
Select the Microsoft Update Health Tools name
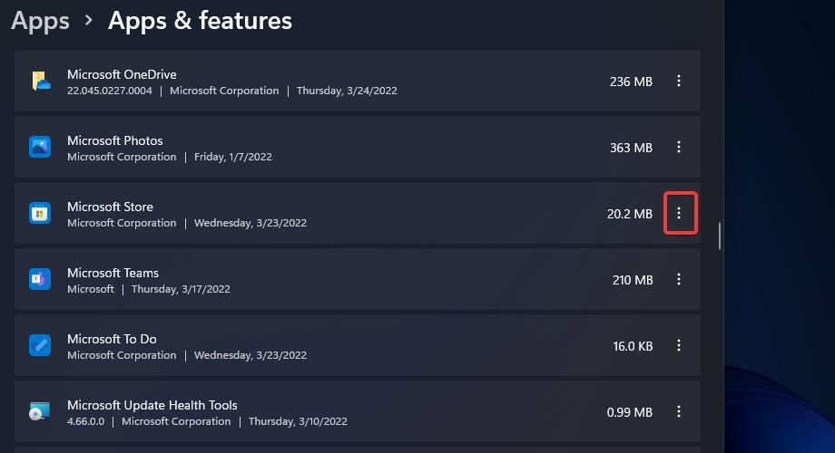[152, 405]
